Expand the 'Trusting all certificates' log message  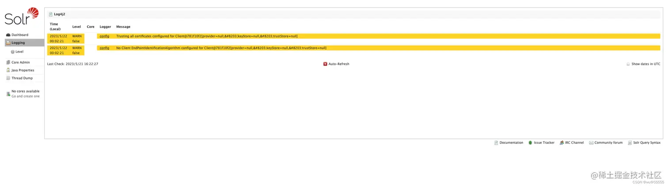(207, 36)
